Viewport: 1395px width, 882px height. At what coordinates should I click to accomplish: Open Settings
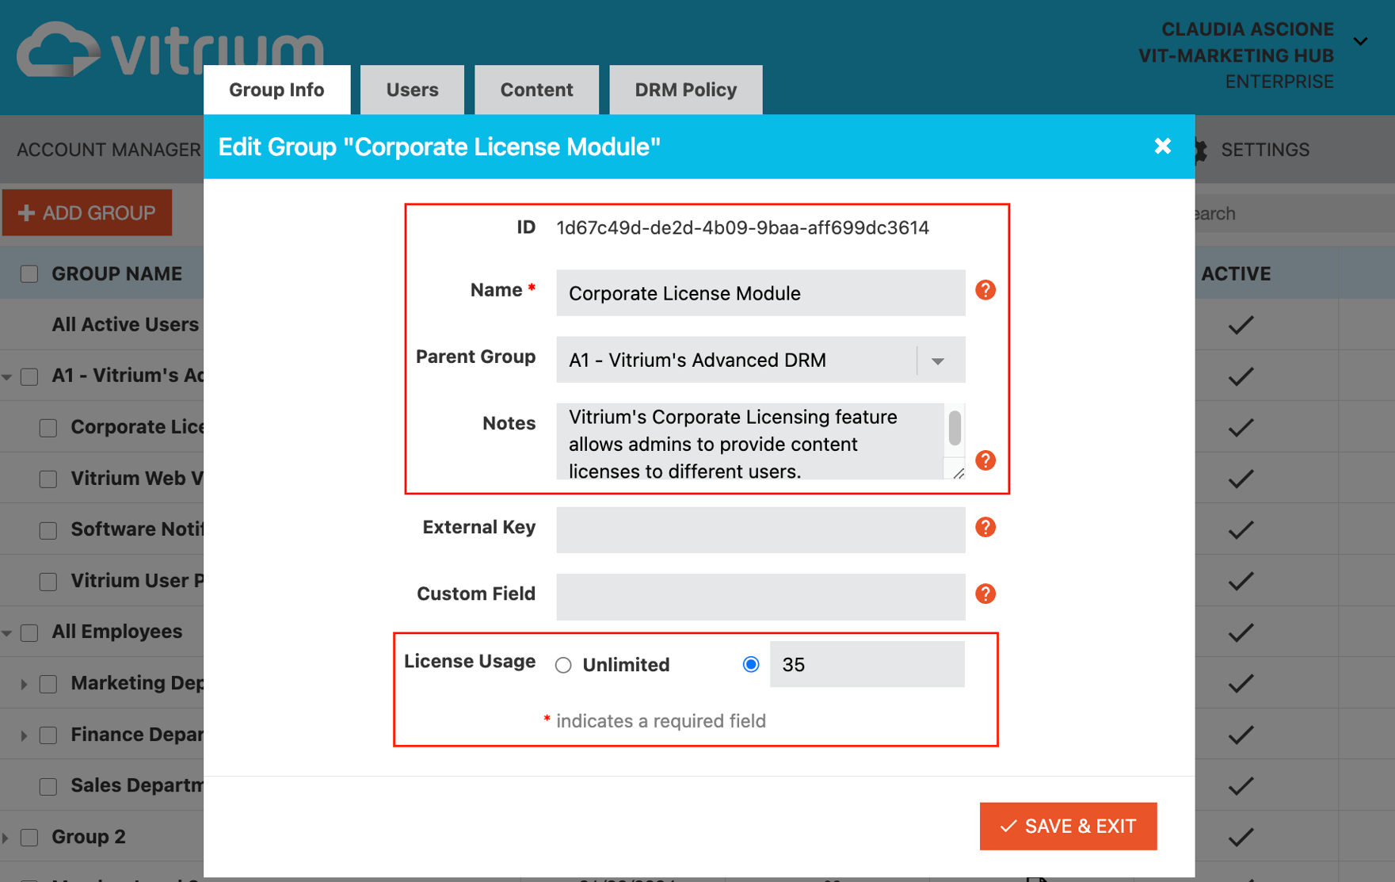pyautogui.click(x=1264, y=149)
